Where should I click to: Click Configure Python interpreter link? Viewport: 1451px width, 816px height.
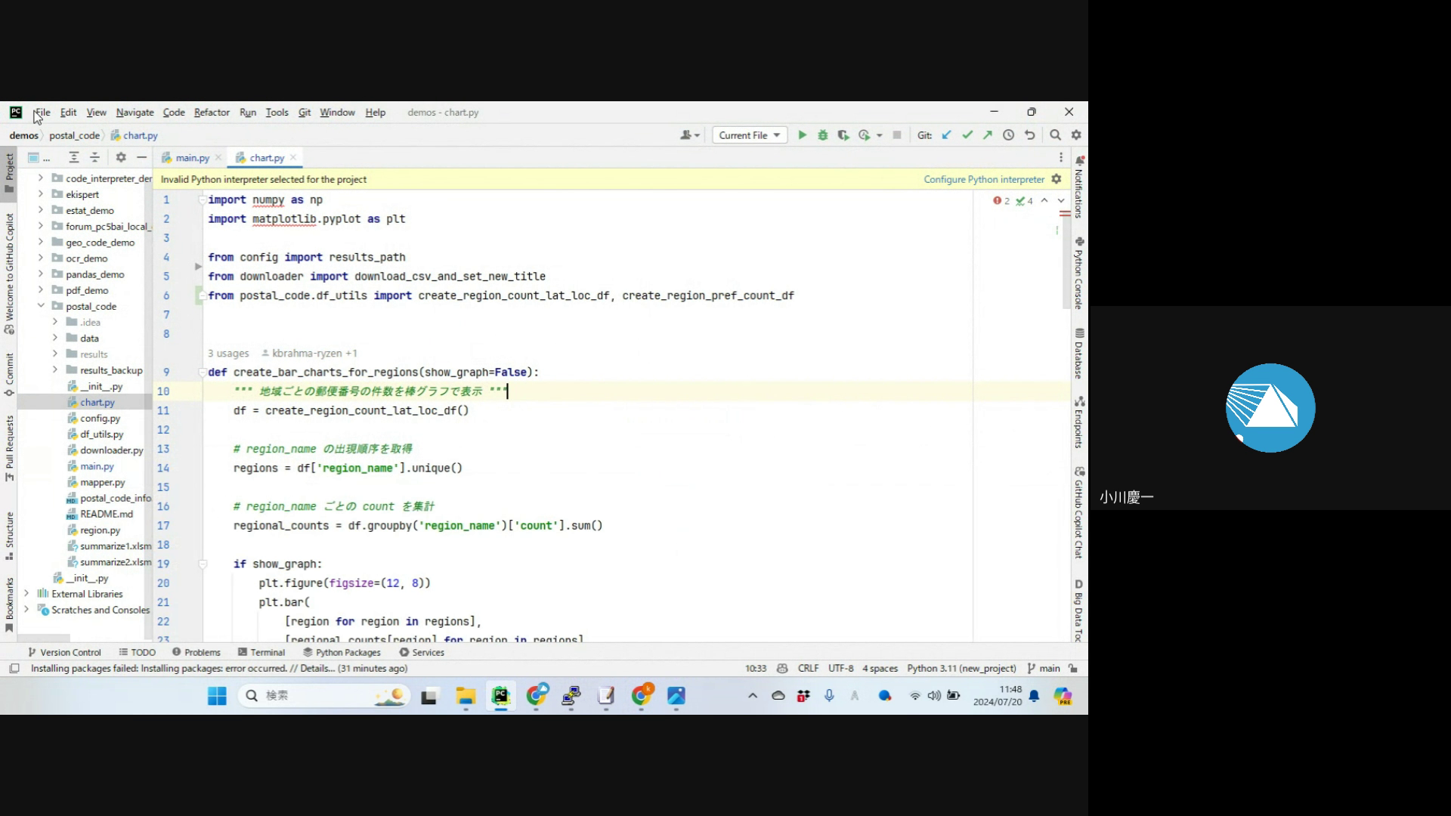(983, 179)
